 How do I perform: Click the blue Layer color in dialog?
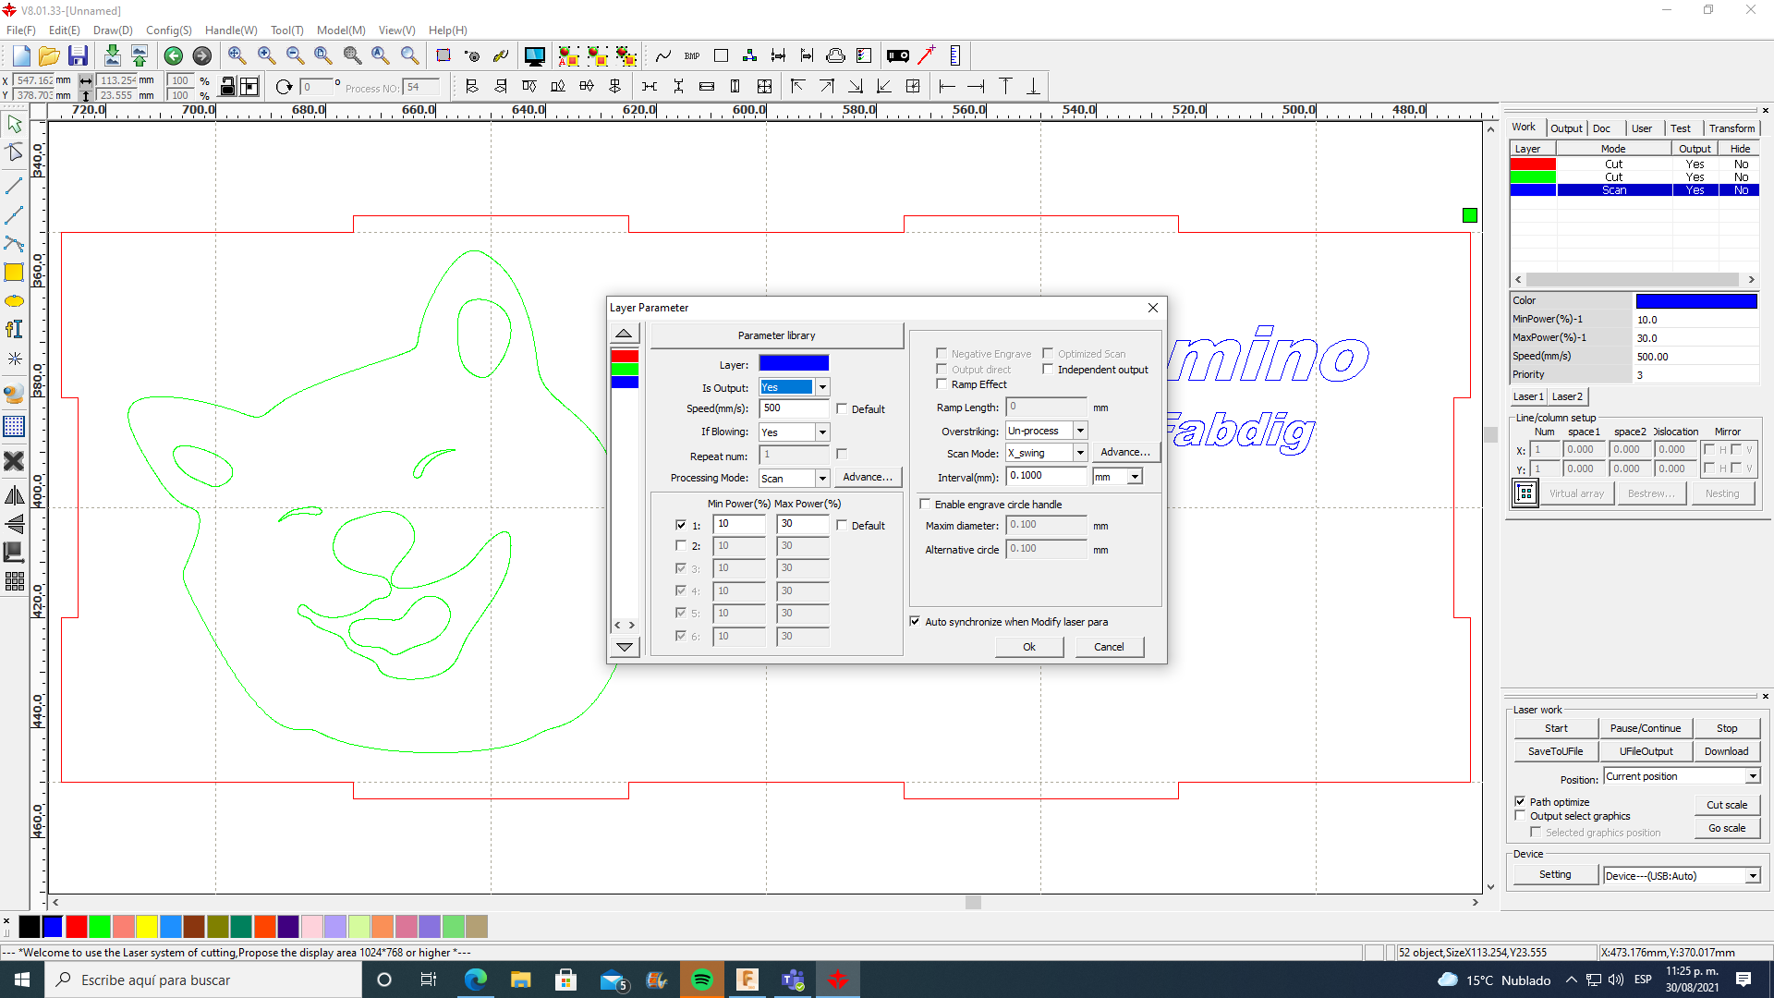tap(794, 363)
